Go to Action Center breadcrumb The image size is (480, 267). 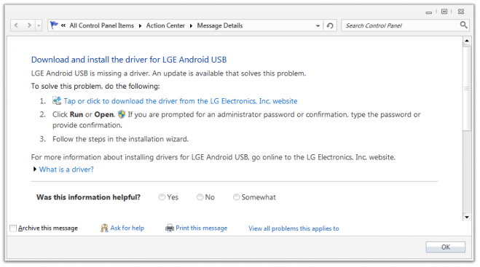click(165, 25)
